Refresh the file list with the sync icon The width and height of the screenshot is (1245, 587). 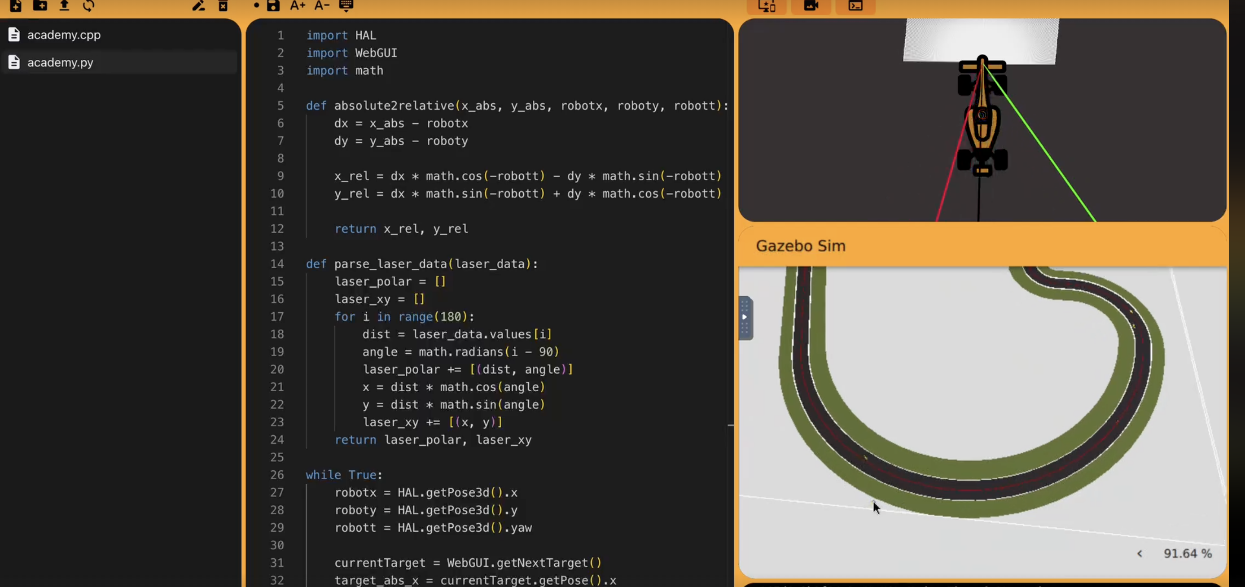[x=88, y=5]
